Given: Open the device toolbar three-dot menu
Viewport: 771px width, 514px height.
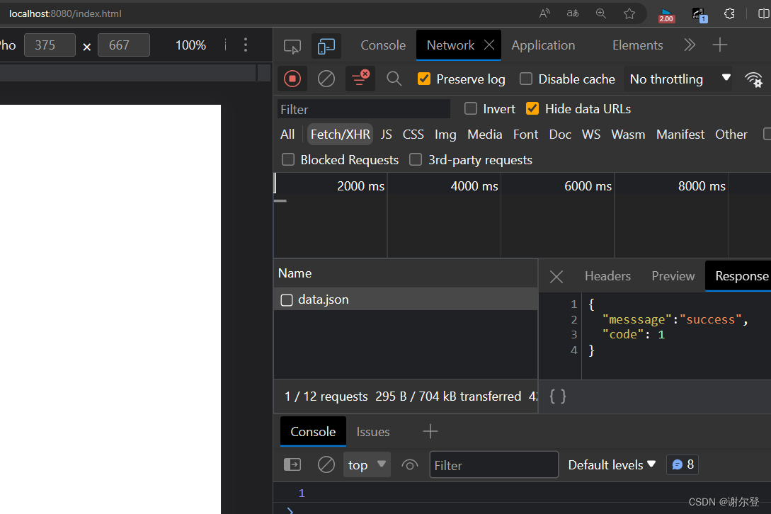Looking at the screenshot, I should pyautogui.click(x=246, y=45).
